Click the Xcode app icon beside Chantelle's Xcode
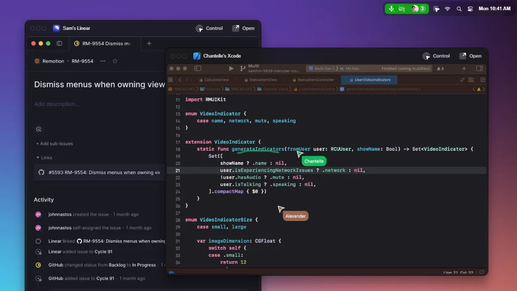The image size is (517, 291). click(197, 56)
